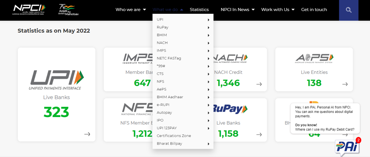Click the arrow on the RuPay Live Banks card
370x157 pixels.
coord(259,134)
